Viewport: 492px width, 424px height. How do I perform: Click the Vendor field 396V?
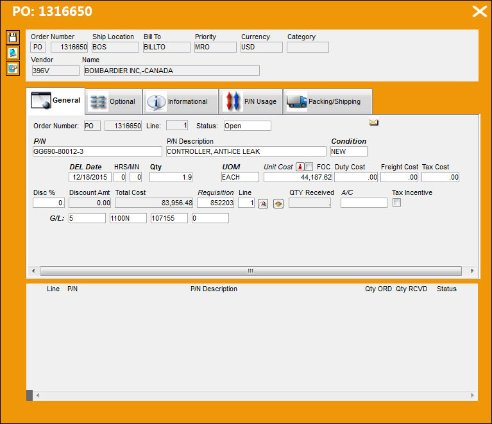[x=56, y=71]
